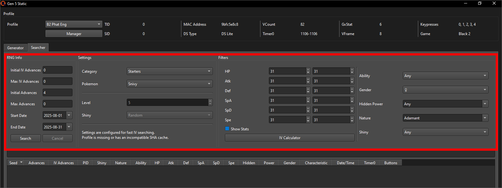This screenshot has width=502, height=188.
Task: Click the Game value Black 2
Action: [x=464, y=34]
